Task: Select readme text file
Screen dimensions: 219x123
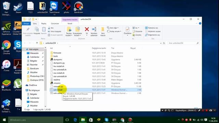Action: pyautogui.click(x=57, y=80)
